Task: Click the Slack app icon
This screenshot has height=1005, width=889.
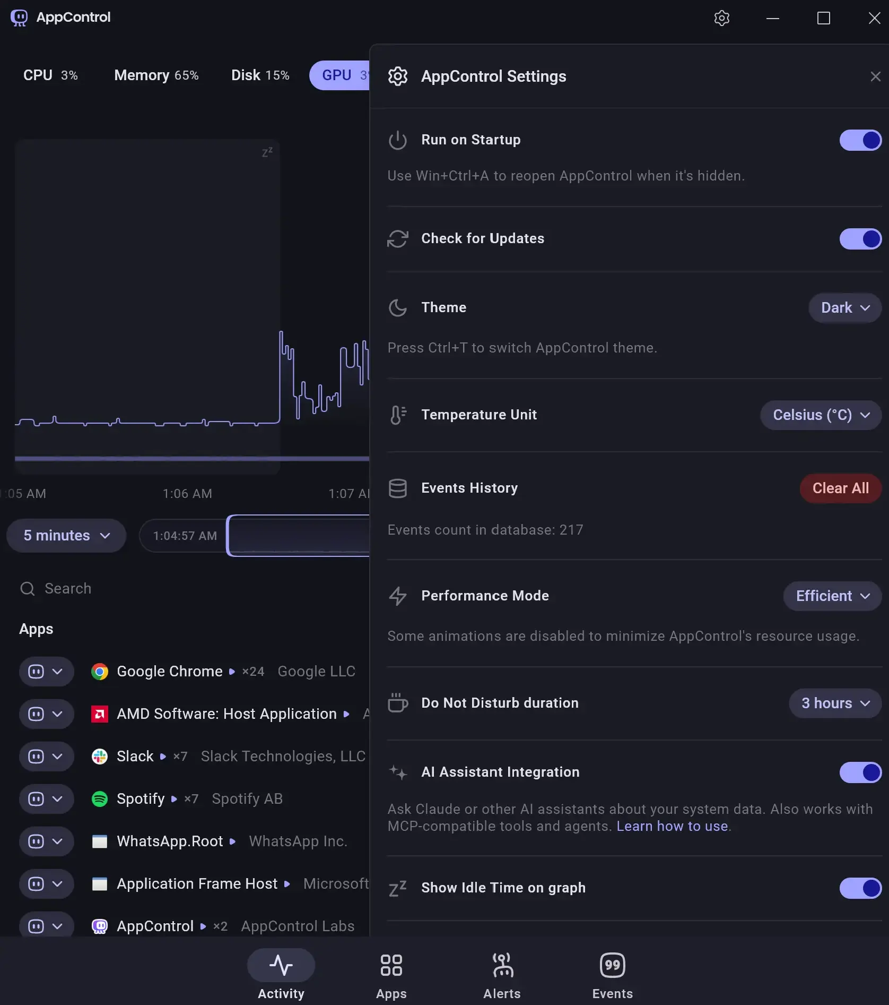Action: click(x=100, y=757)
